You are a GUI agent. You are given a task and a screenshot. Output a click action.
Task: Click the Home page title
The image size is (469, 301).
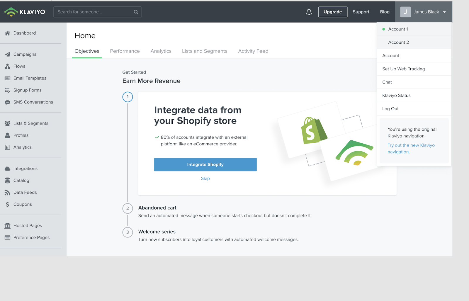[x=85, y=36]
